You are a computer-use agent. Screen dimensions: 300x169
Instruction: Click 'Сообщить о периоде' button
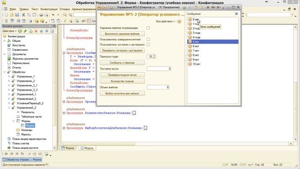(x=122, y=62)
